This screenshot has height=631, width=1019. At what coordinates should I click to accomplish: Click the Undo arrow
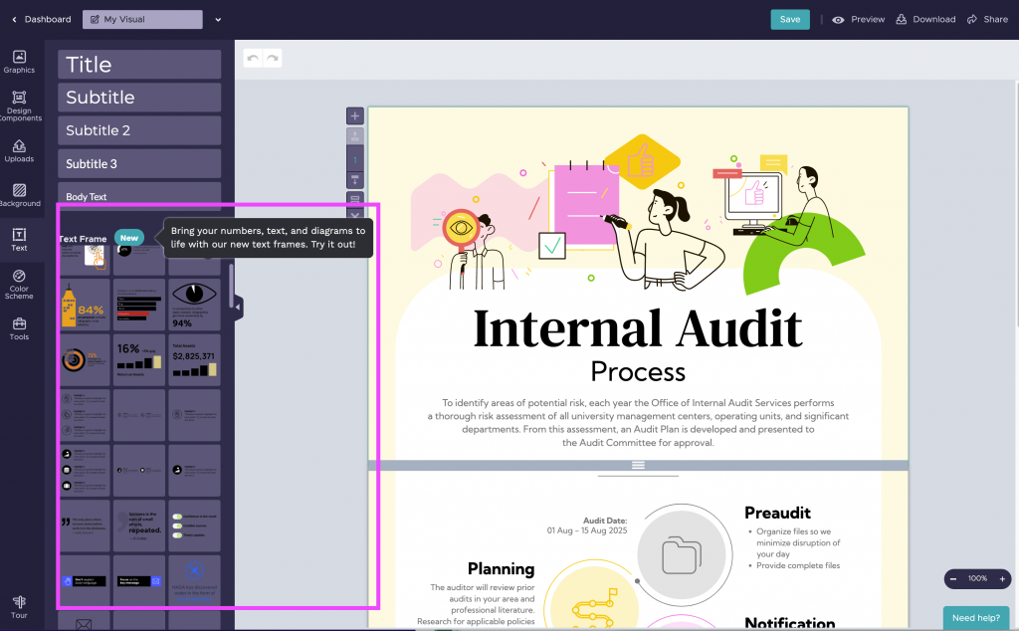click(253, 59)
